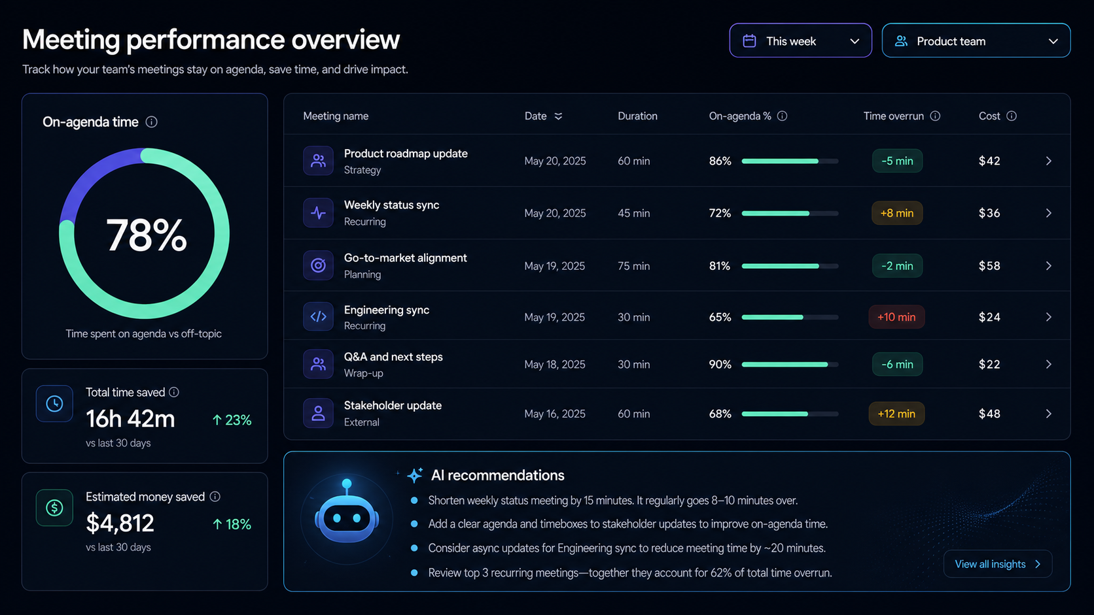Click the 75 min duration cell

point(633,266)
